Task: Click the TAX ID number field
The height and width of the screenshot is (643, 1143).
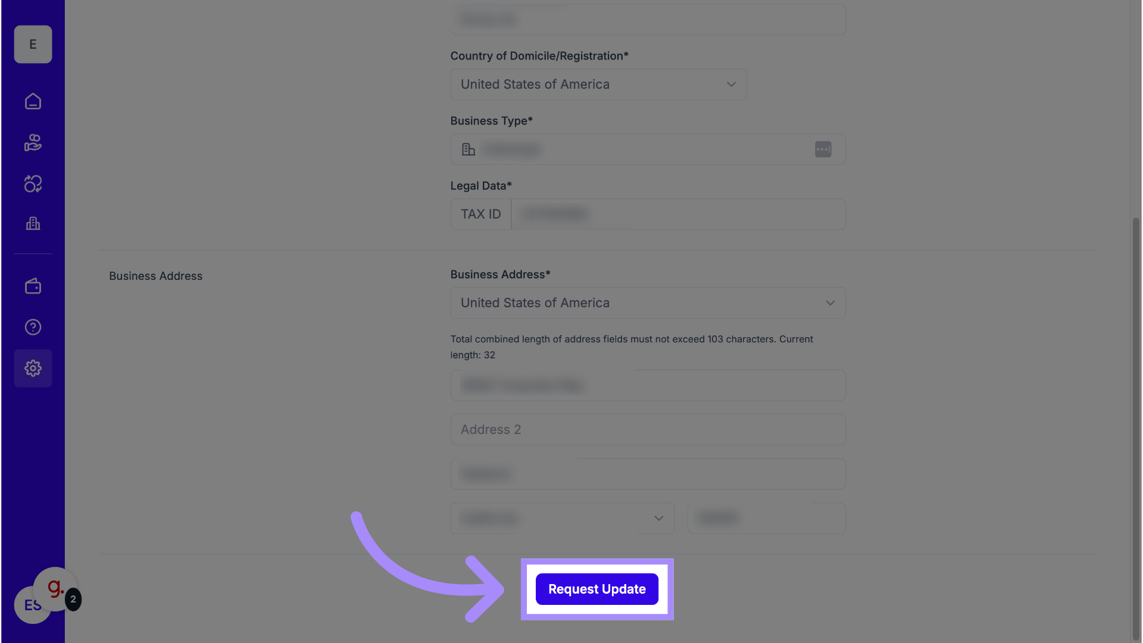Action: tap(677, 214)
